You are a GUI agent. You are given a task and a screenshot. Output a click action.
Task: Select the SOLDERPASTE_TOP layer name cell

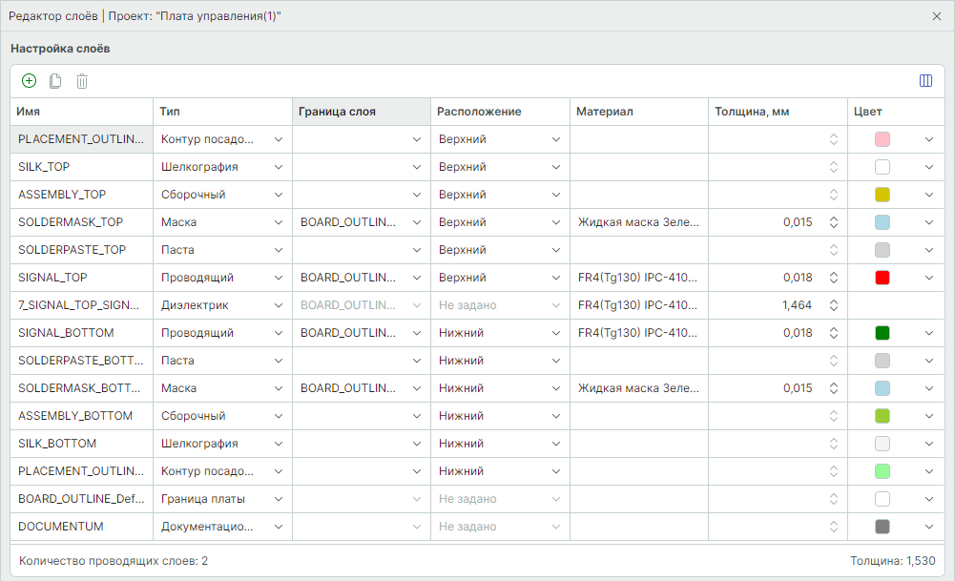click(x=81, y=250)
